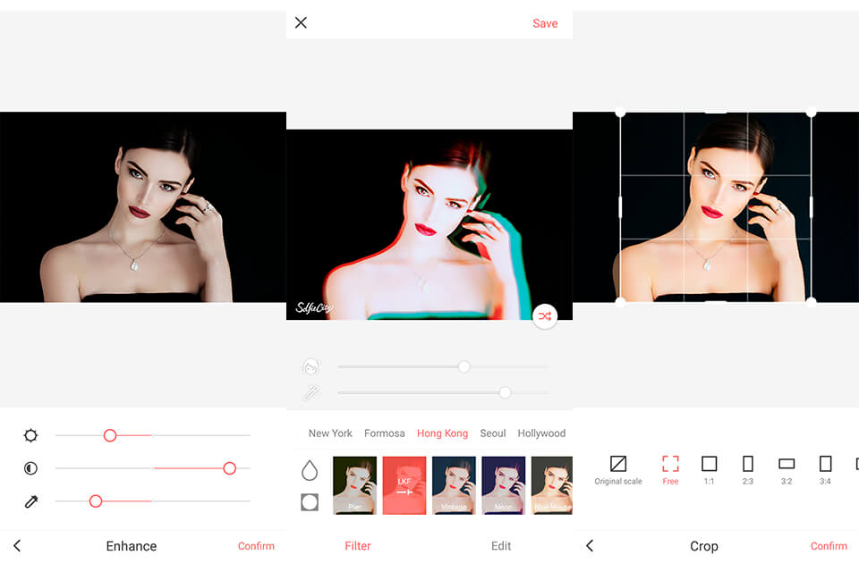Select the last visible filter thumbnail
The width and height of the screenshot is (859, 572).
[552, 485]
